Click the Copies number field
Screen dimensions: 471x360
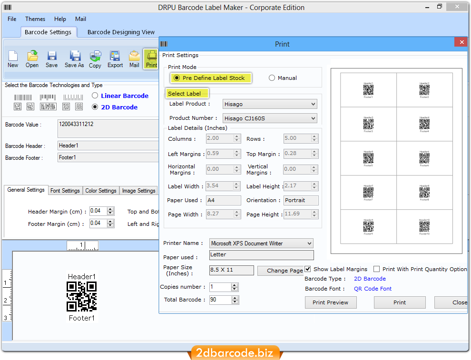(x=220, y=287)
